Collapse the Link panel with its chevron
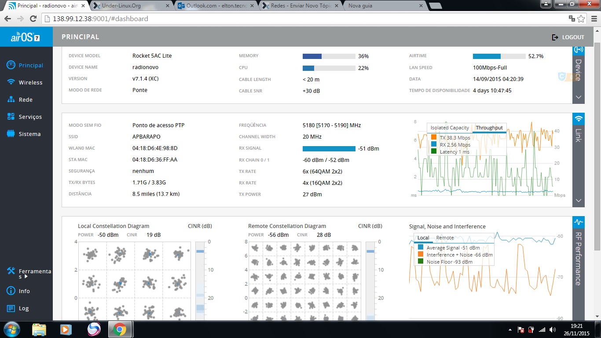 (x=579, y=200)
